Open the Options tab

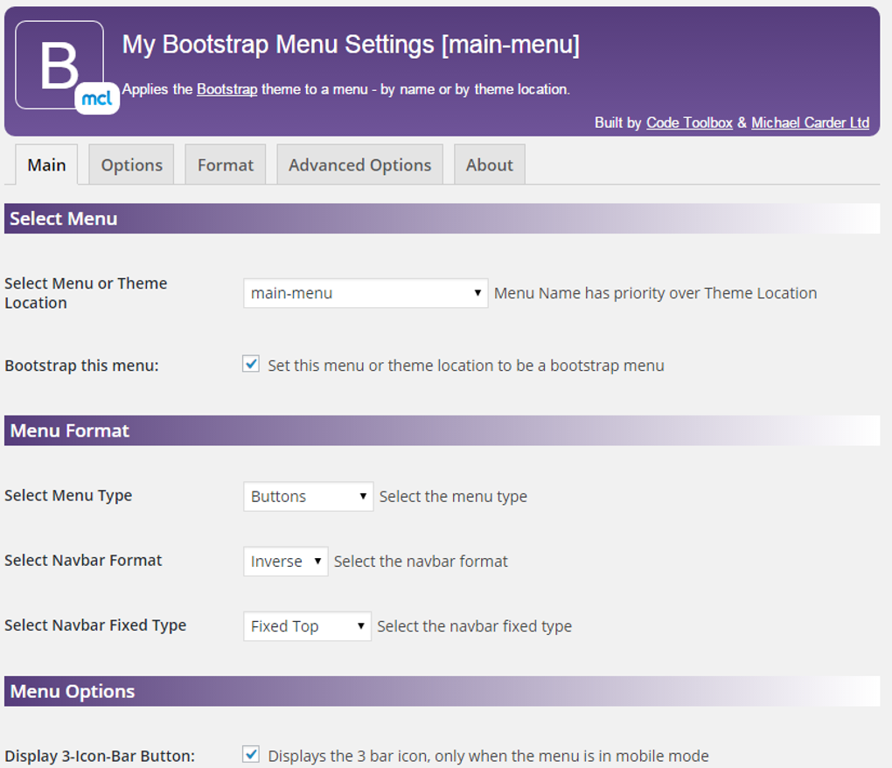[x=131, y=165]
